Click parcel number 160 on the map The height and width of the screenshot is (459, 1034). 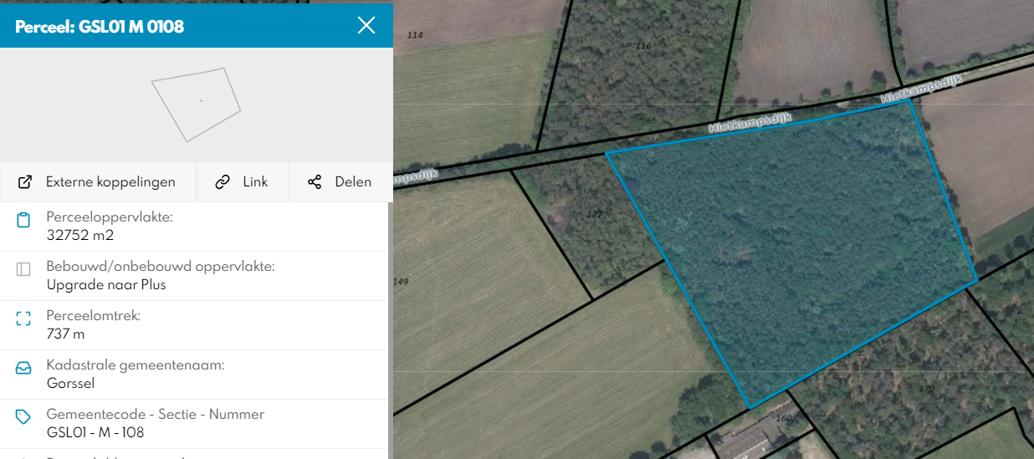(x=784, y=418)
